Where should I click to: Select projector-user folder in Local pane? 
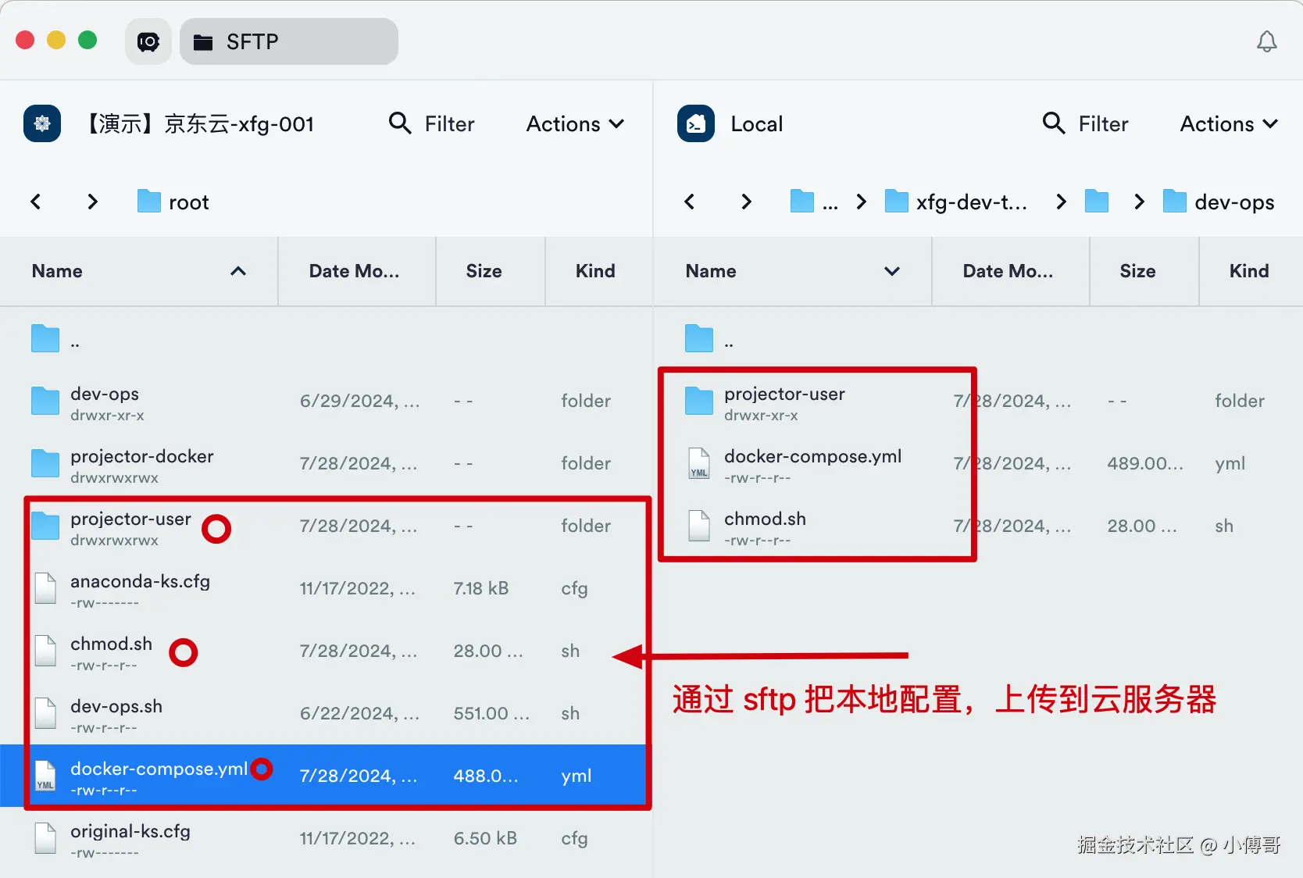tap(978, 401)
